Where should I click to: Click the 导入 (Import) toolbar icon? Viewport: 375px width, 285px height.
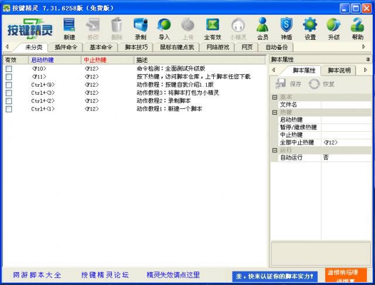point(164,28)
